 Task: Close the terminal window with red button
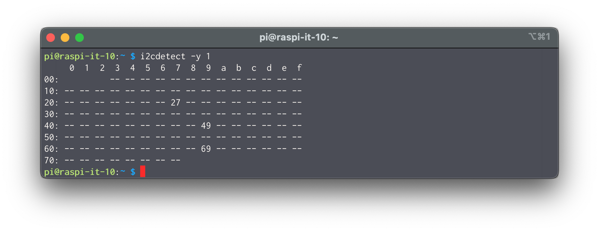pos(51,38)
